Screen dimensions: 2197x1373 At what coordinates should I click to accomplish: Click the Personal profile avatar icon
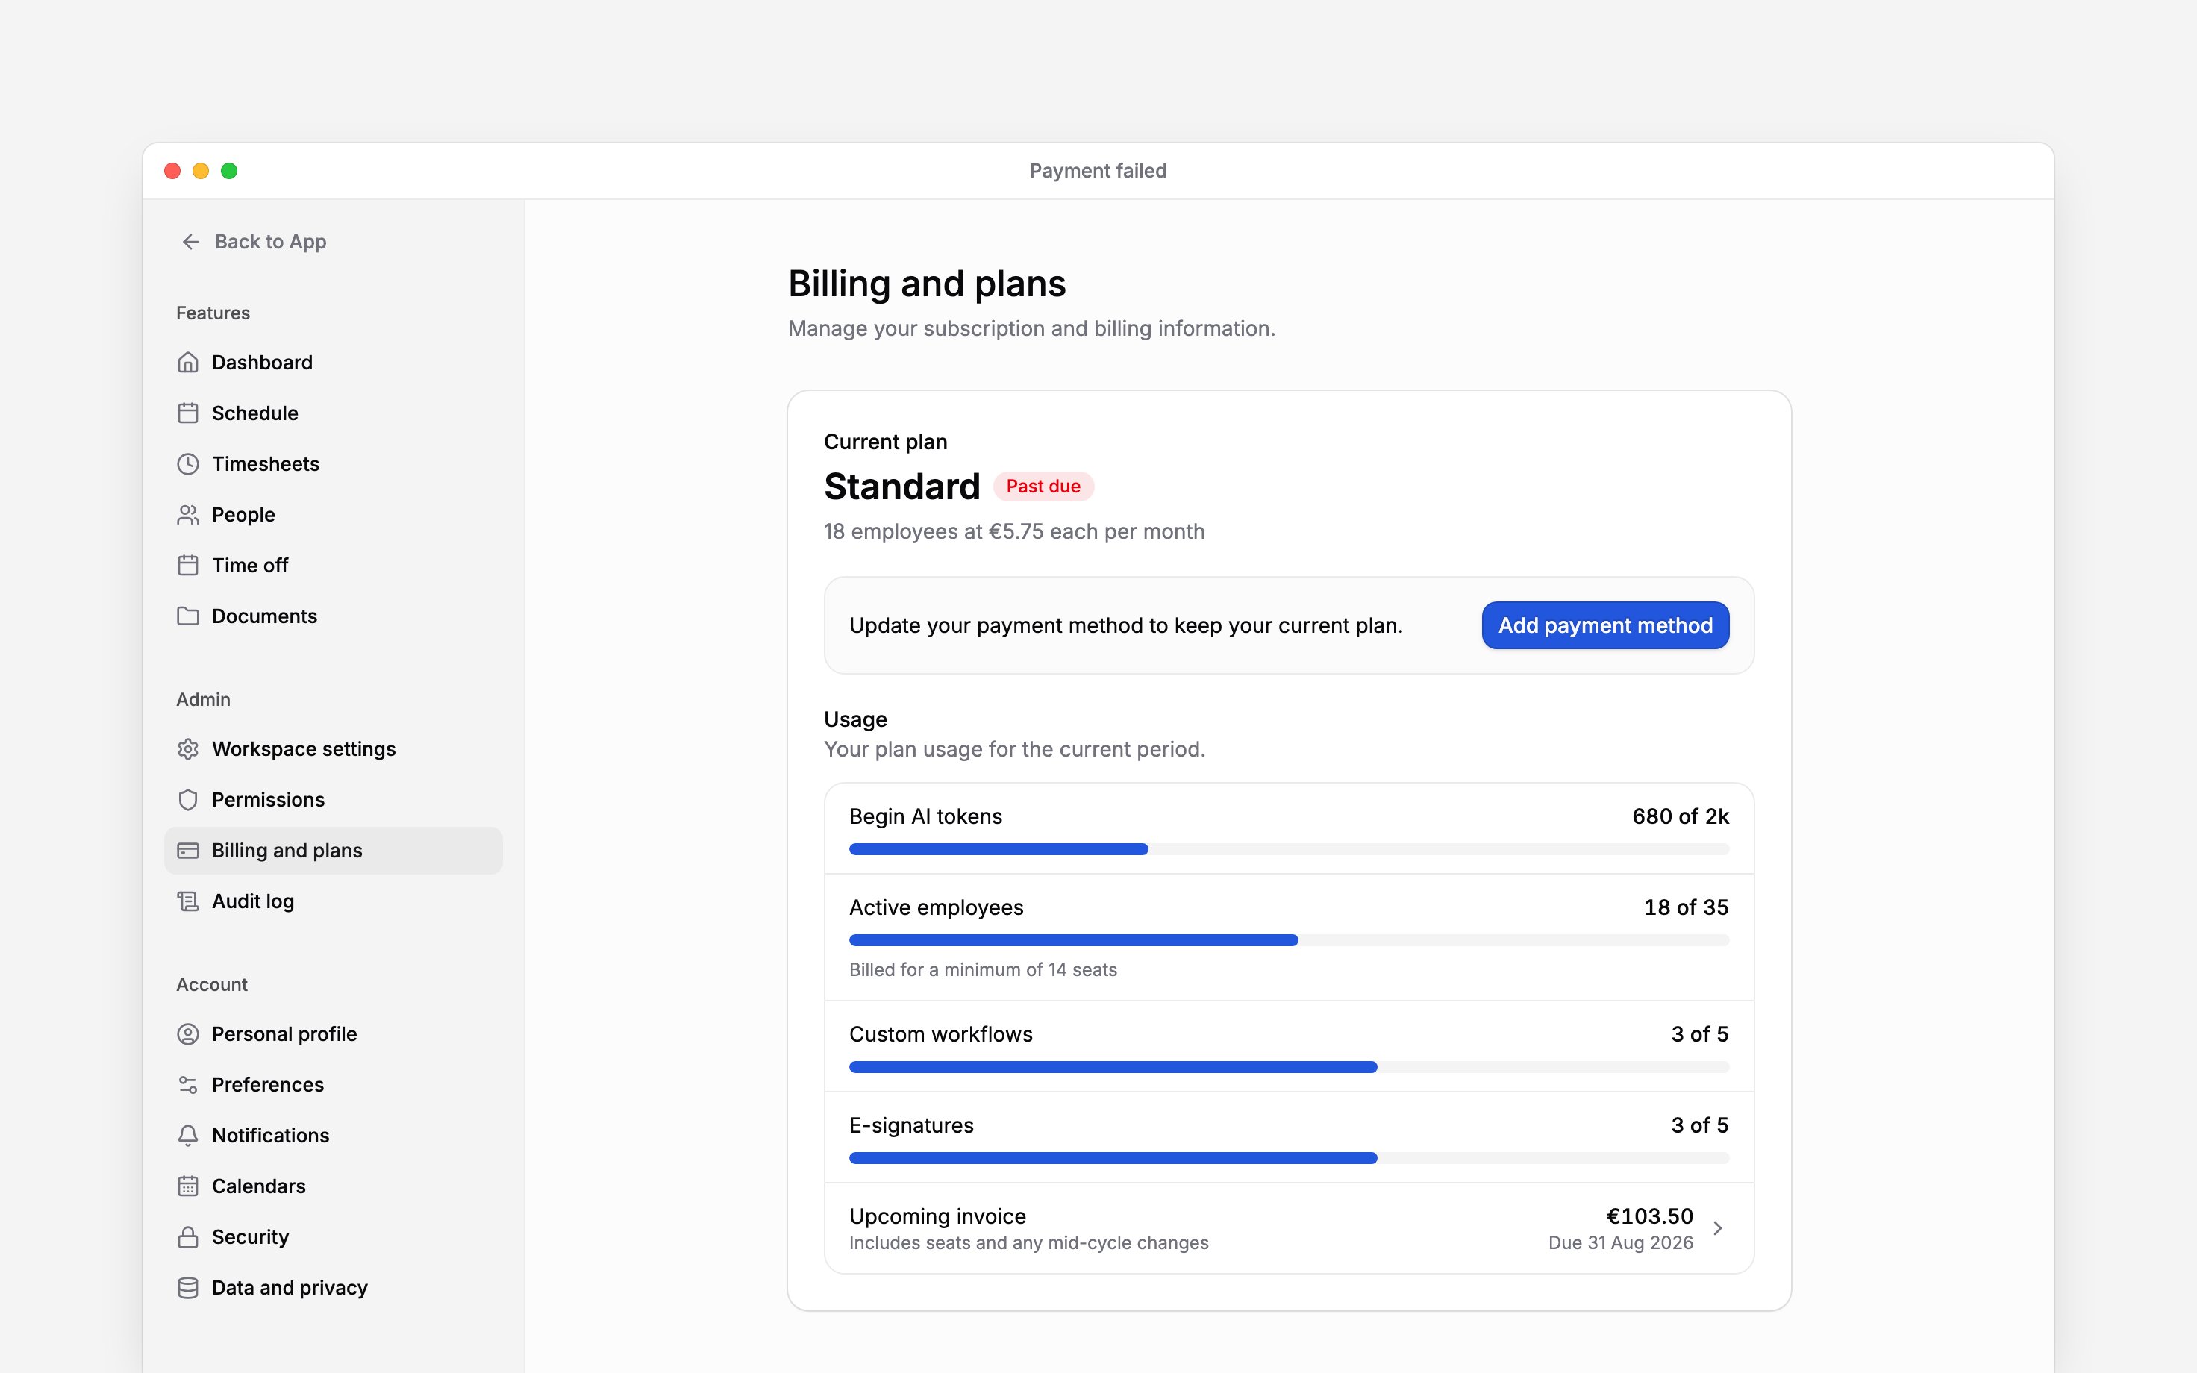pyautogui.click(x=188, y=1034)
